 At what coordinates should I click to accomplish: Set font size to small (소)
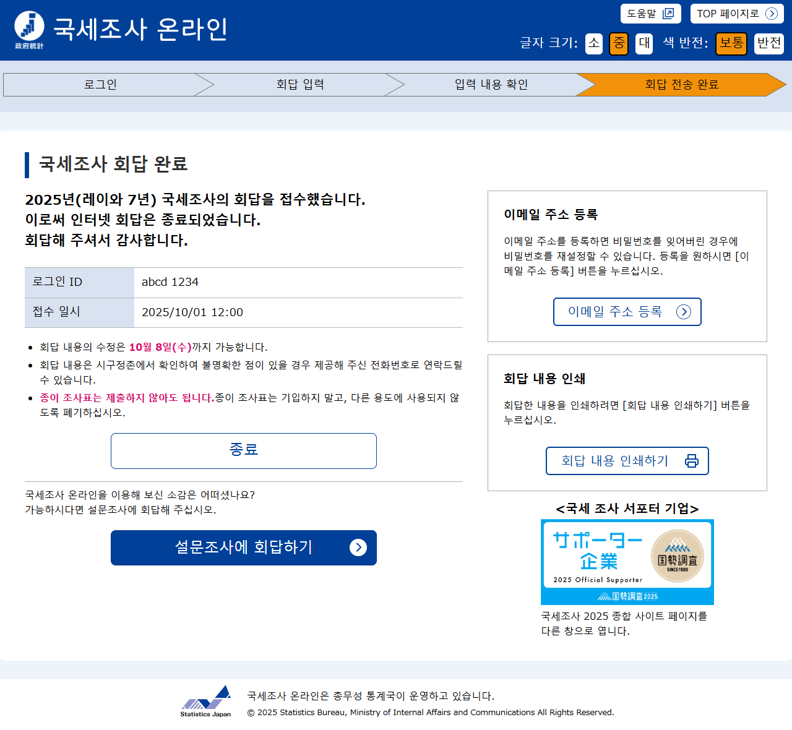tap(594, 43)
